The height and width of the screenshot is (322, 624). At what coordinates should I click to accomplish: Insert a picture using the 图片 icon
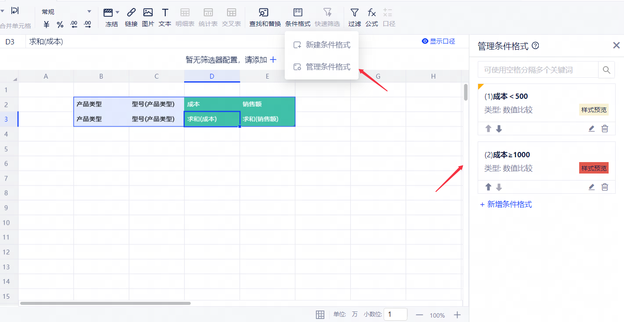148,13
